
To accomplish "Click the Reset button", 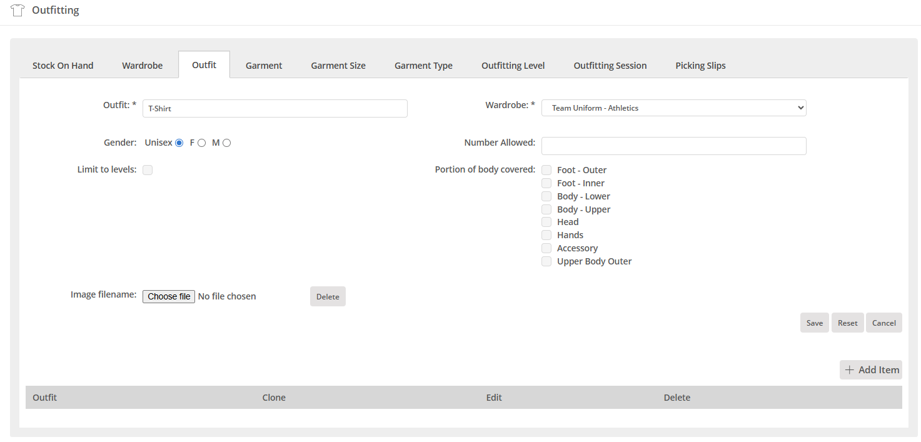I will [847, 323].
